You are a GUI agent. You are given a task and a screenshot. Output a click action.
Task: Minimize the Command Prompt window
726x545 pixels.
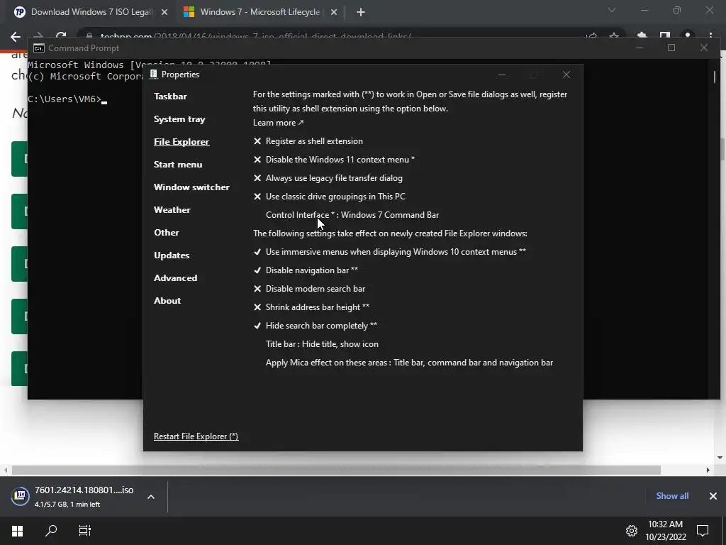coord(640,48)
